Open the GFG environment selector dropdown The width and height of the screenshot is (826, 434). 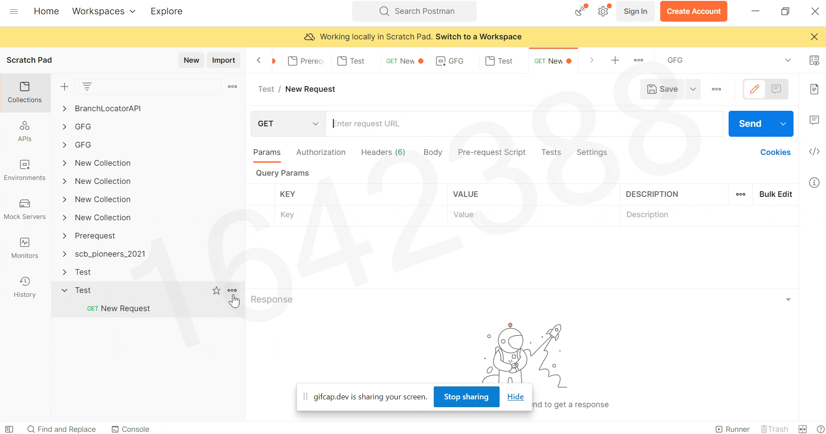[729, 60]
